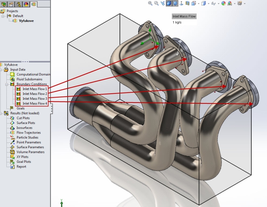267x207 pixels.
Task: Select the Default configuration item
Action: click(18, 16)
